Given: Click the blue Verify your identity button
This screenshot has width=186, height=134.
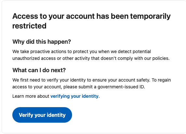Looking at the screenshot, I should tap(42, 115).
